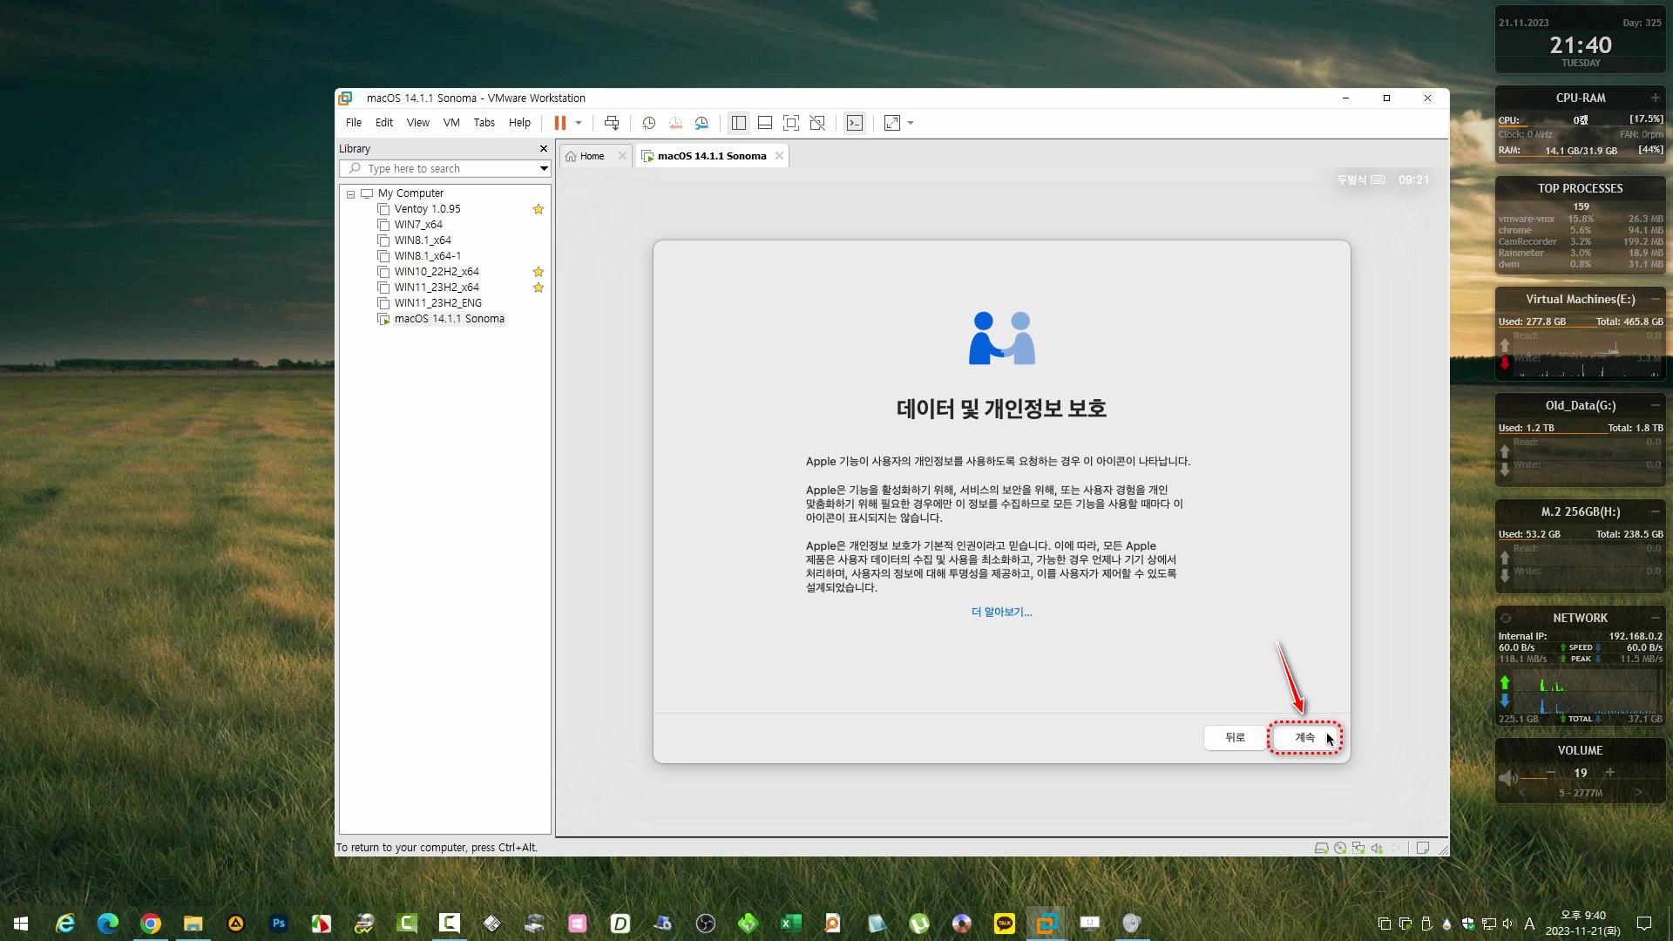Image resolution: width=1673 pixels, height=941 pixels.
Task: Click the Take Snapshot clock icon
Action: [648, 123]
